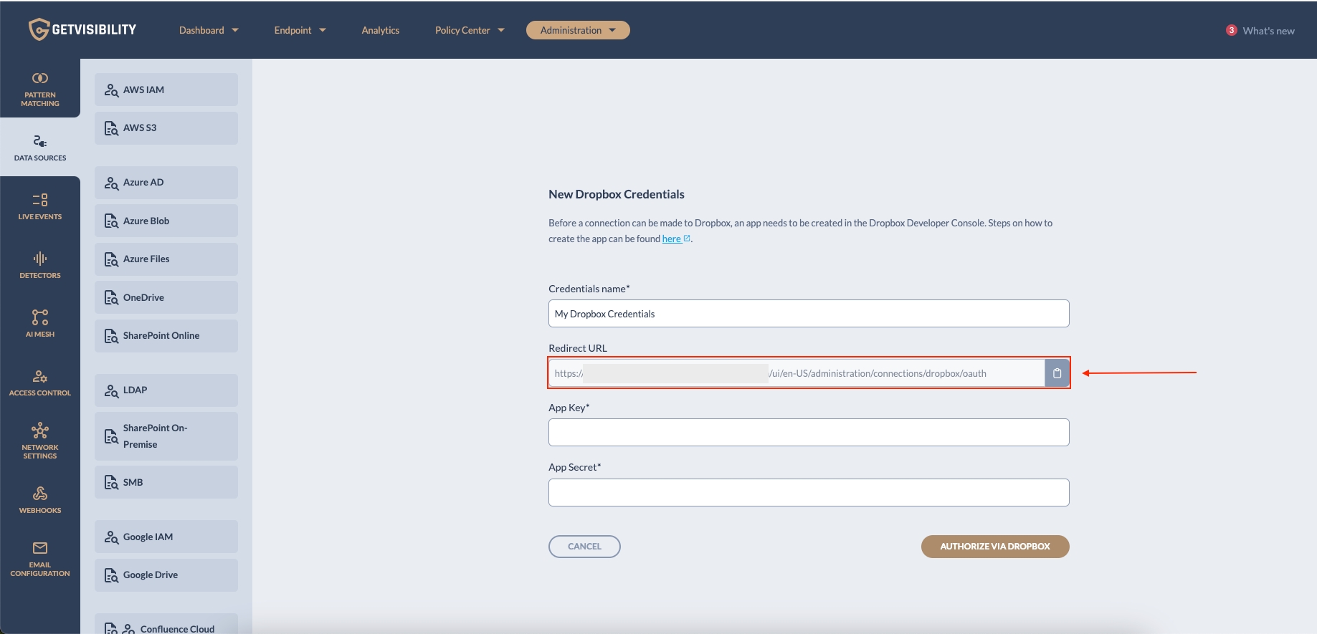Focus the App Key field

click(x=809, y=433)
